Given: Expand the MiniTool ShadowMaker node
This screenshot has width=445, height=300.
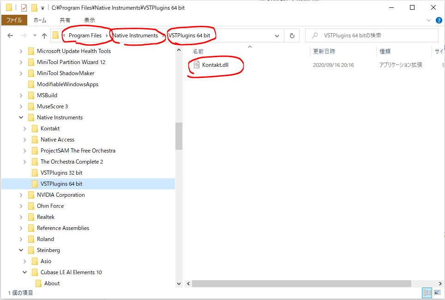Looking at the screenshot, I should [21, 73].
